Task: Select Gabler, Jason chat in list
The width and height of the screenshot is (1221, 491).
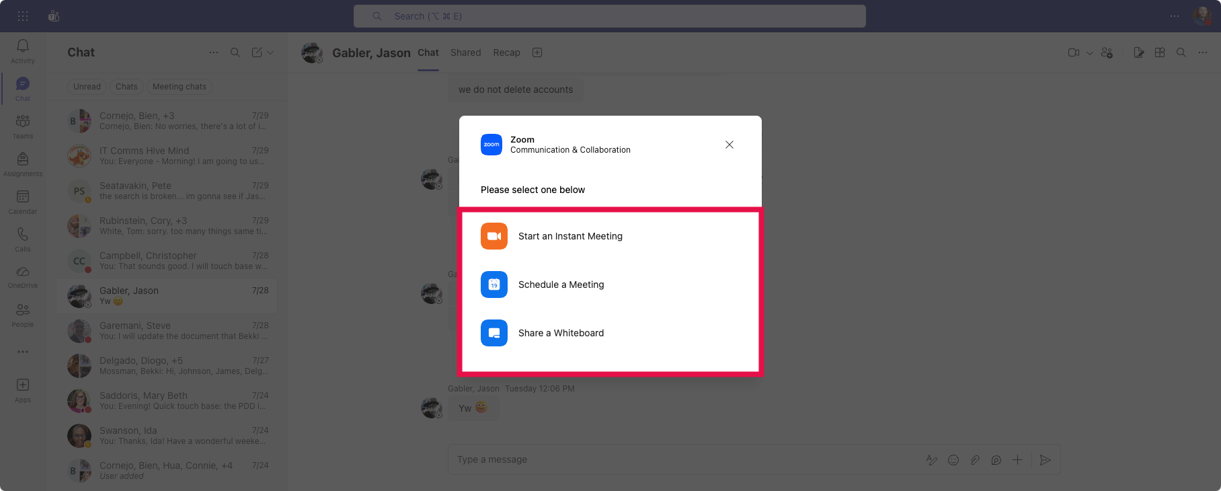Action: pos(167,296)
